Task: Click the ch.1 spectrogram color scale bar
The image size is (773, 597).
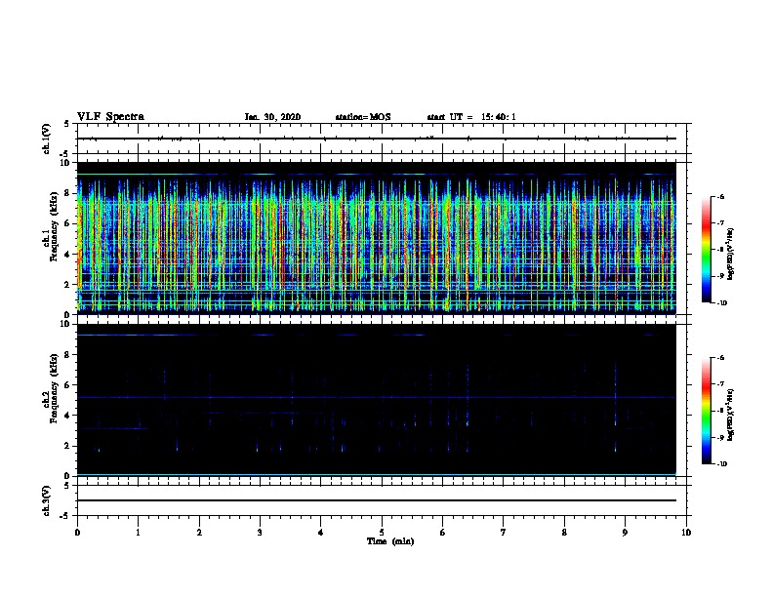Action: [x=706, y=250]
